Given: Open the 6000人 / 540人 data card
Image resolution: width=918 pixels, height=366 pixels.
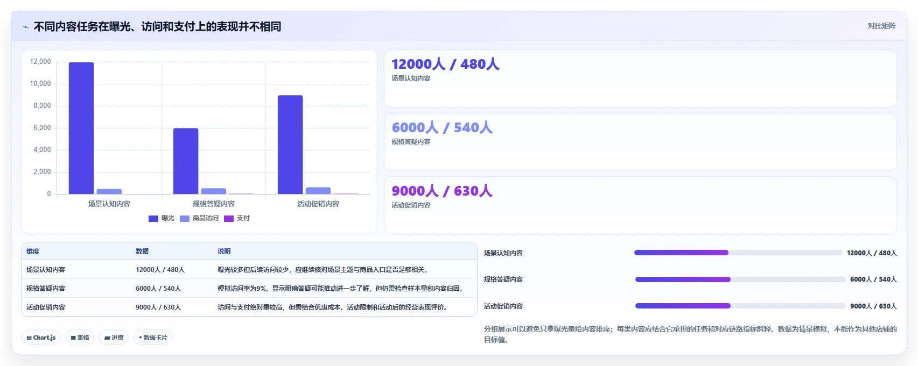Looking at the screenshot, I should tap(640, 142).
